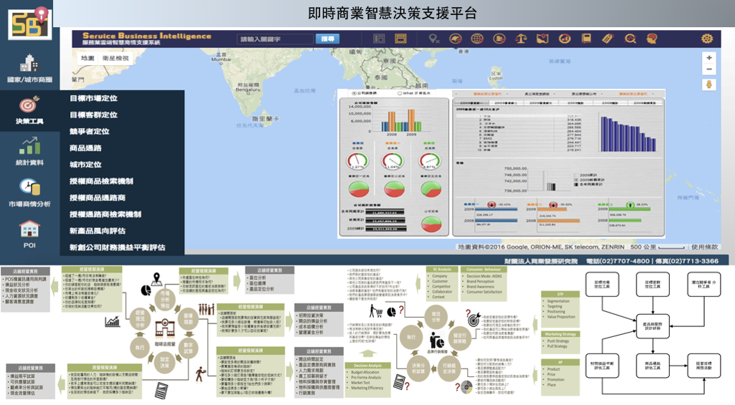The height and width of the screenshot is (405, 735).
Task: Click the magnifier search-analysis toolbar icon
Action: pyautogui.click(x=630, y=39)
